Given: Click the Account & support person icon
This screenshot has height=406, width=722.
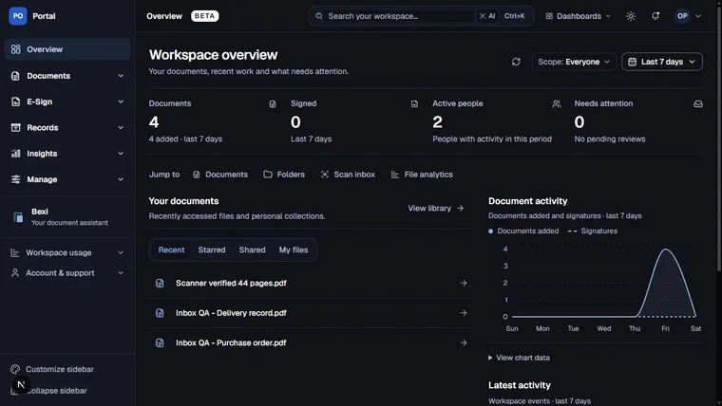Looking at the screenshot, I should pos(15,273).
